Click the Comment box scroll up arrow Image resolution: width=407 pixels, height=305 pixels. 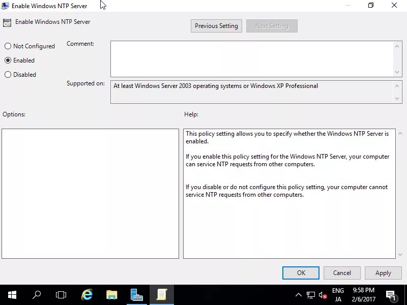tap(397, 46)
